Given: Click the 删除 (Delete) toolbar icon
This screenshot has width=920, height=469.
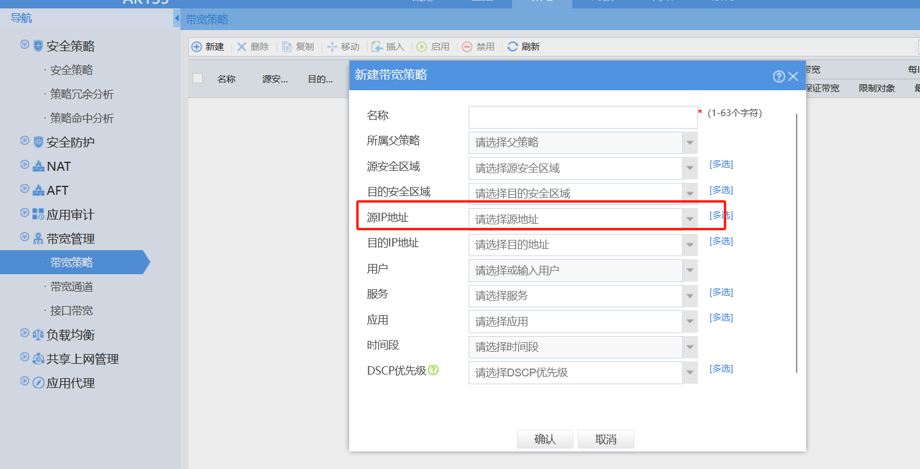Looking at the screenshot, I should tap(242, 47).
